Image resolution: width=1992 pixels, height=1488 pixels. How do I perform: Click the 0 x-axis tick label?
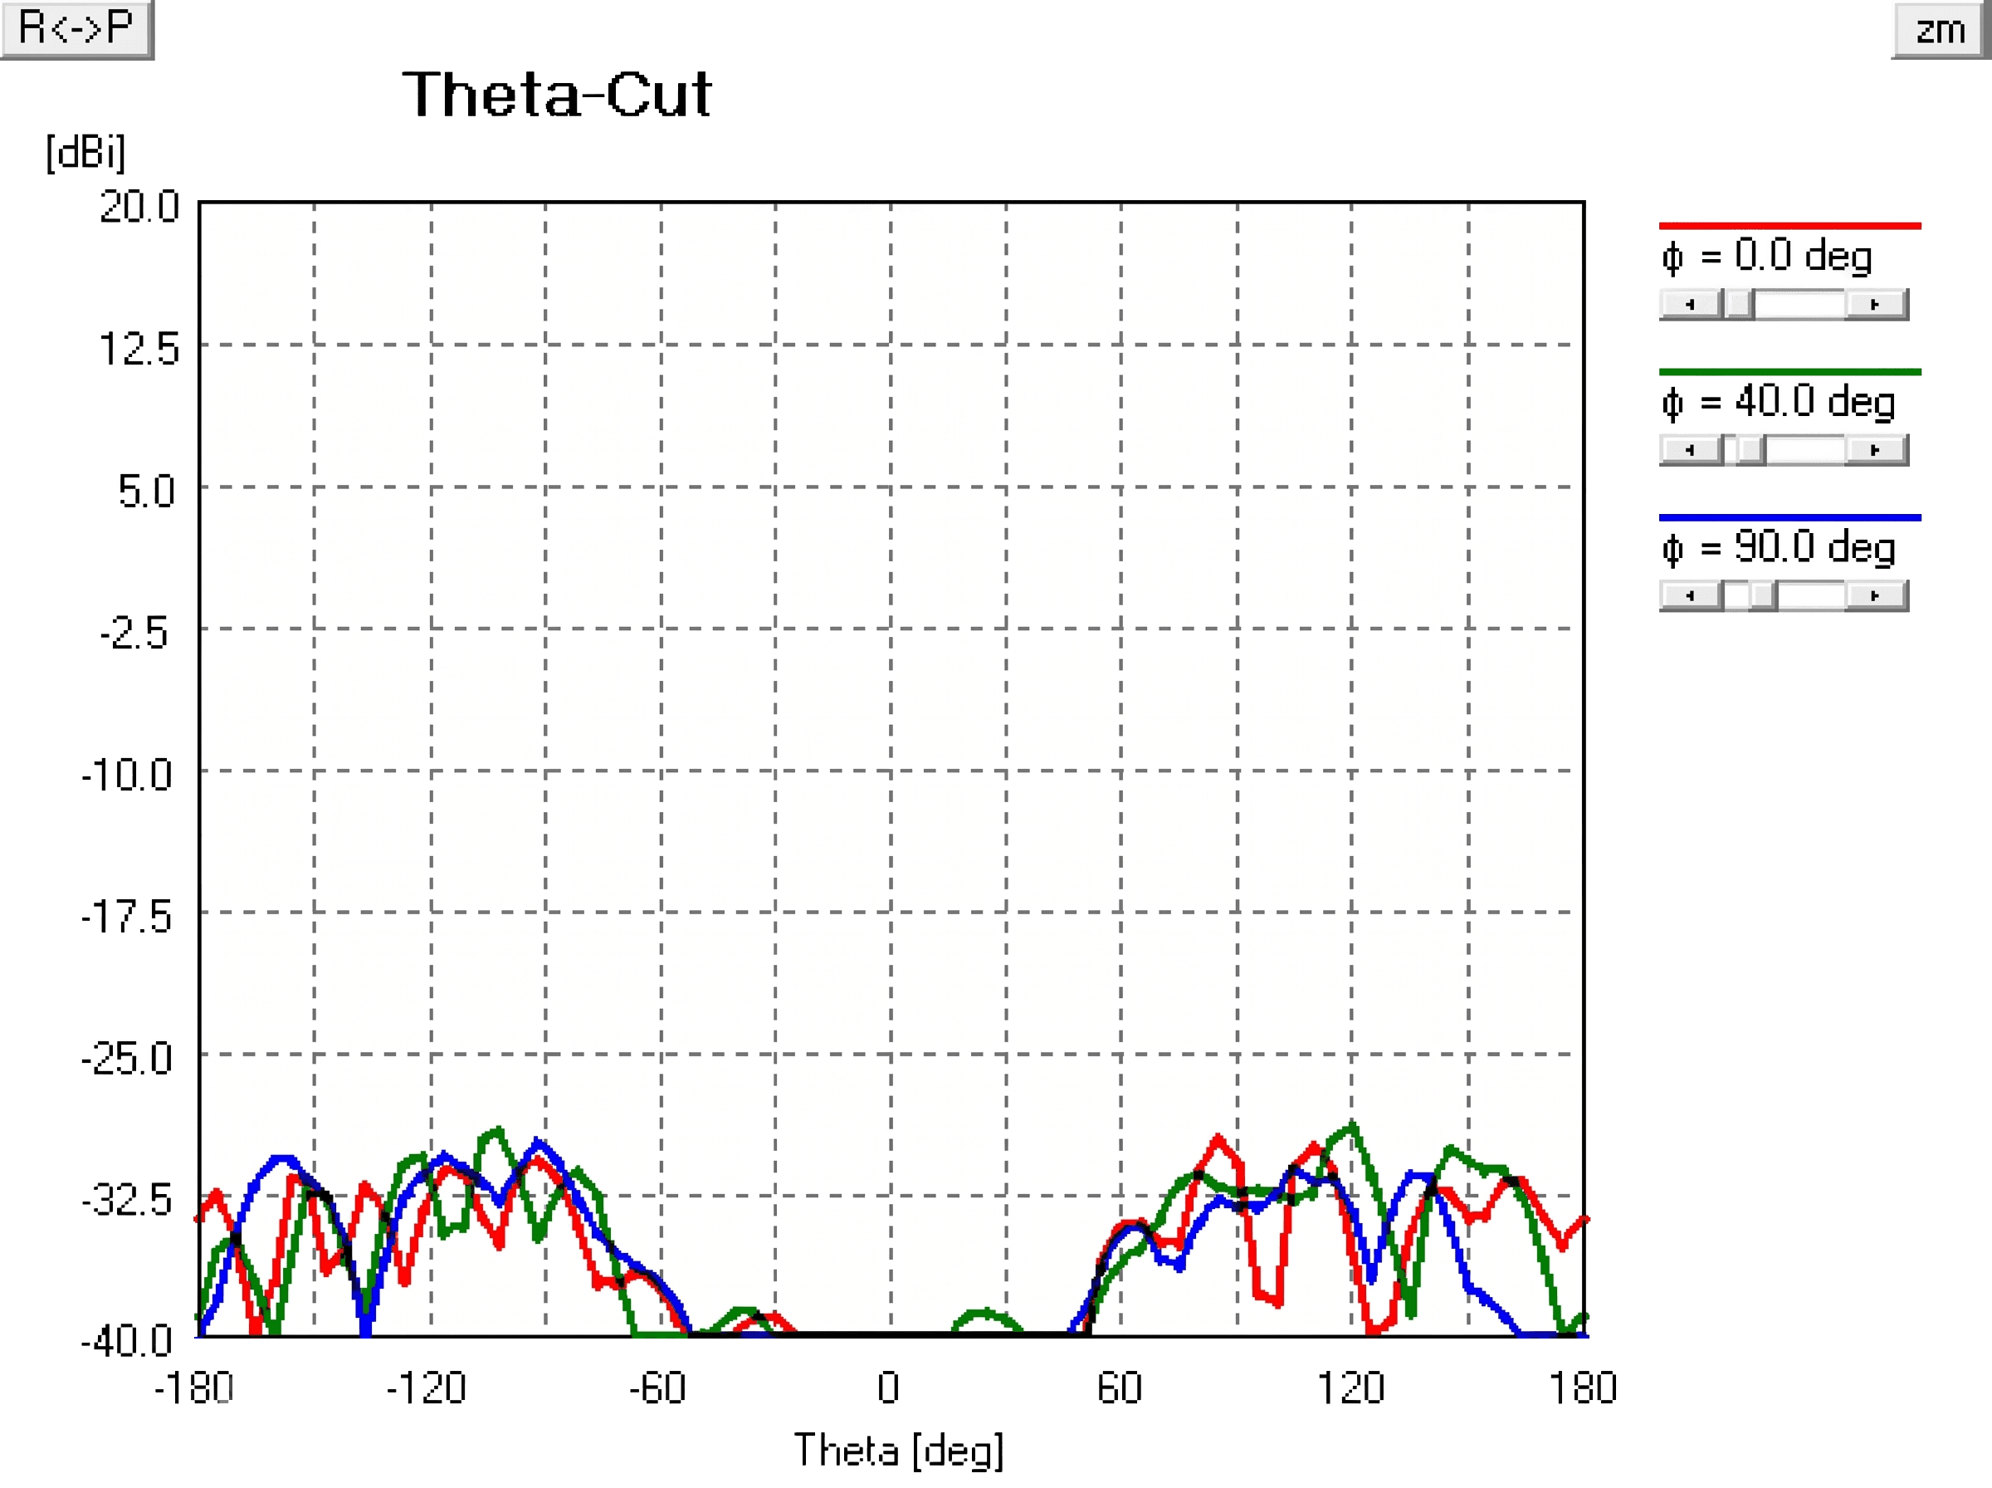[888, 1388]
